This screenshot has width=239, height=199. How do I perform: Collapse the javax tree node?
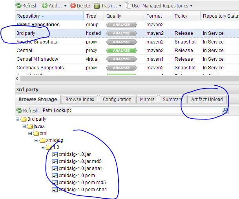pos(24,126)
